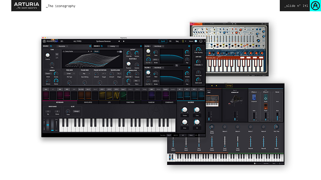The height and width of the screenshot is (180, 321).
Task: Open Amp Mod Velocity dropdown
Action: pyautogui.click(x=198, y=65)
